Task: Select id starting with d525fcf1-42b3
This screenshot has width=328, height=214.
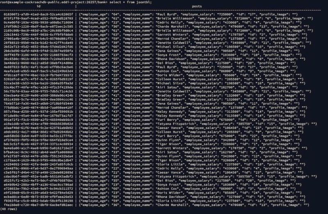Action: pos(38,180)
